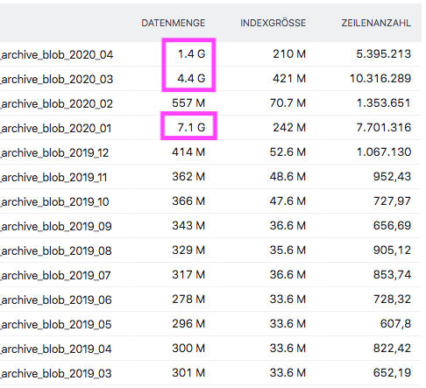Select the 5.395.213 row count cell

click(384, 54)
